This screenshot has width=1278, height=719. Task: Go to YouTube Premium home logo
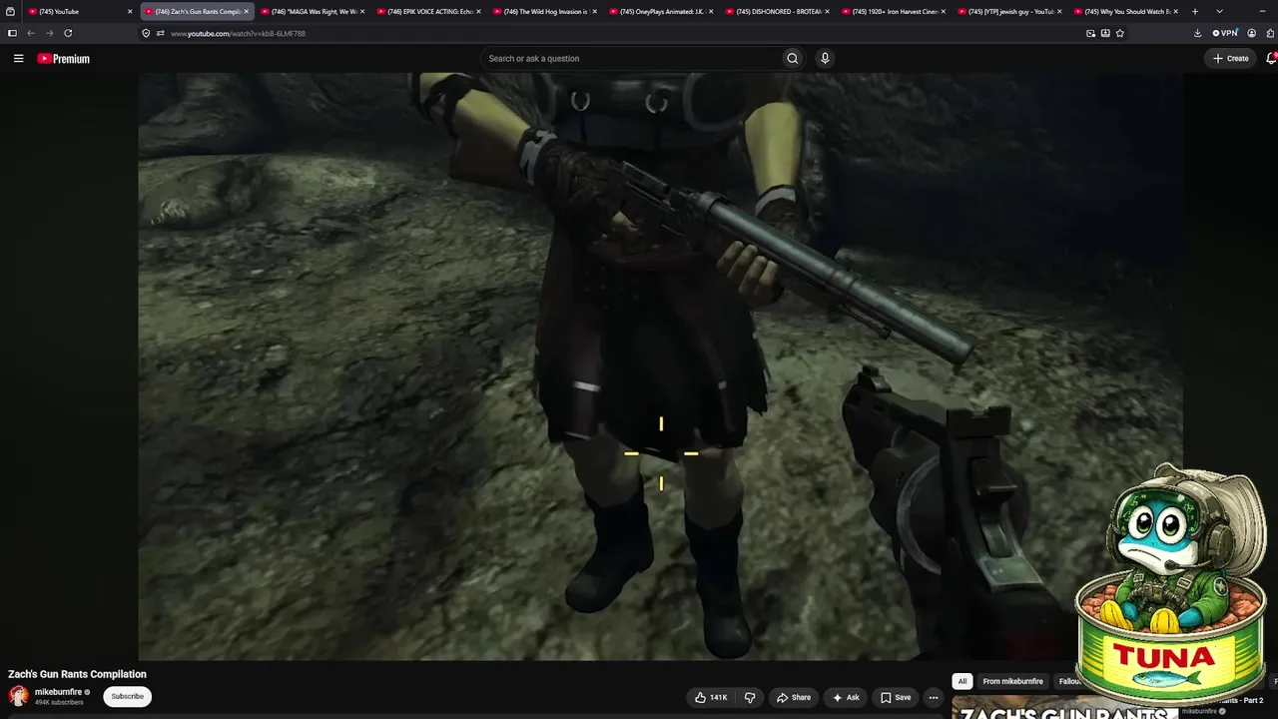64,59
